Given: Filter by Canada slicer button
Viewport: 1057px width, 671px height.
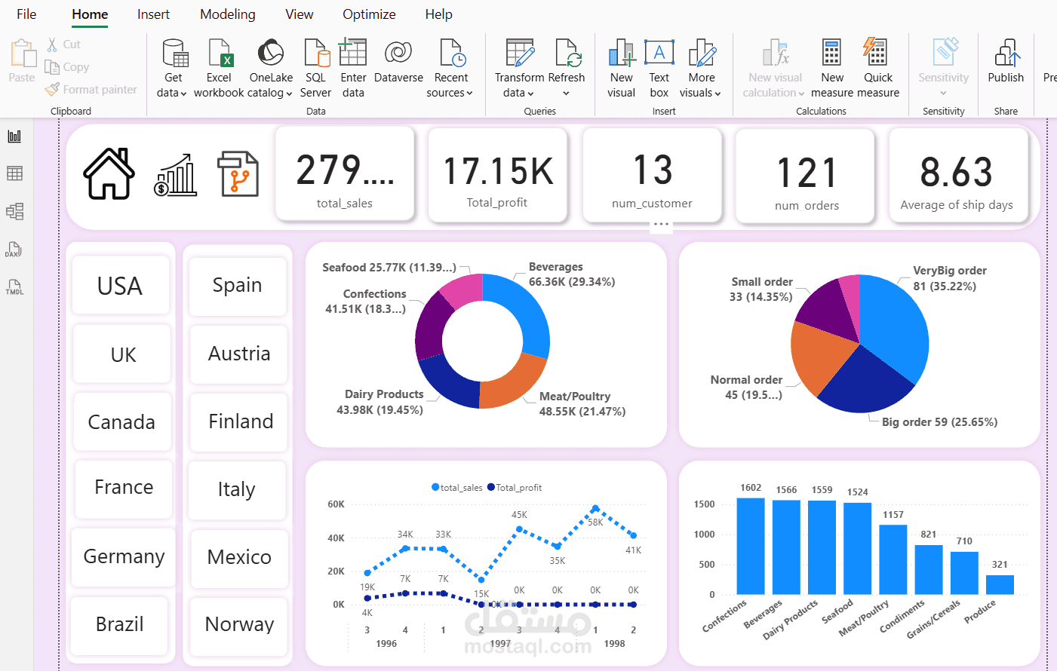Looking at the screenshot, I should (x=123, y=421).
